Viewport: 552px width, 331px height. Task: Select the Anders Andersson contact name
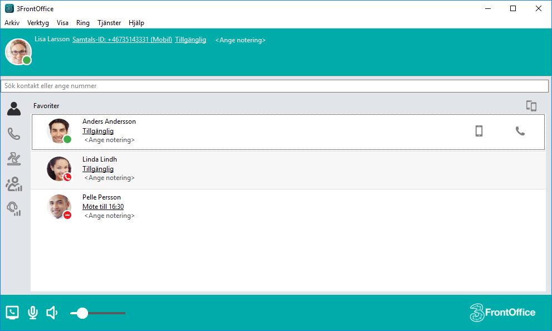(109, 121)
